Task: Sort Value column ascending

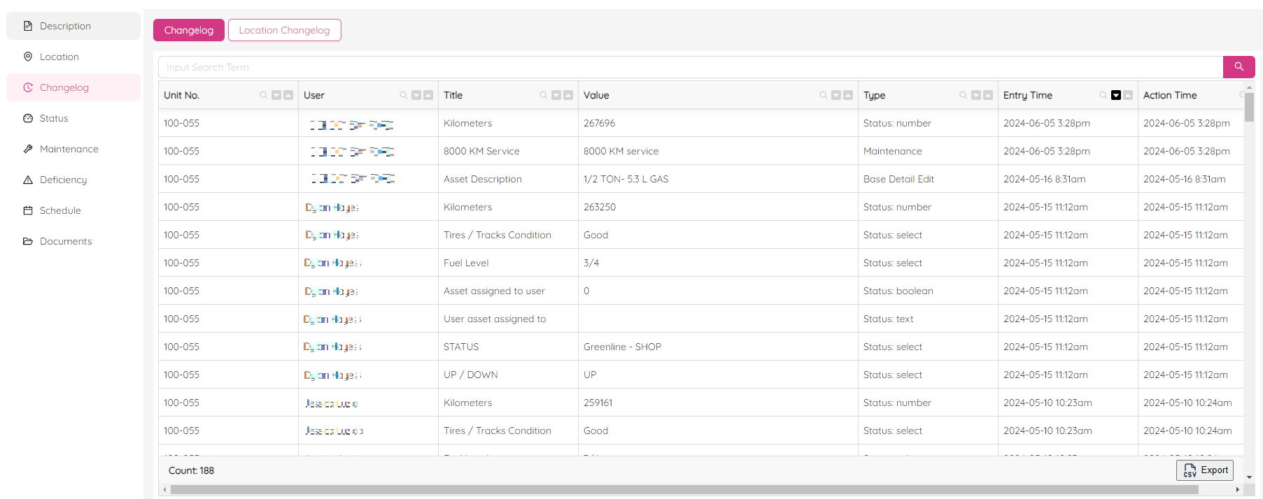Action: (x=848, y=96)
